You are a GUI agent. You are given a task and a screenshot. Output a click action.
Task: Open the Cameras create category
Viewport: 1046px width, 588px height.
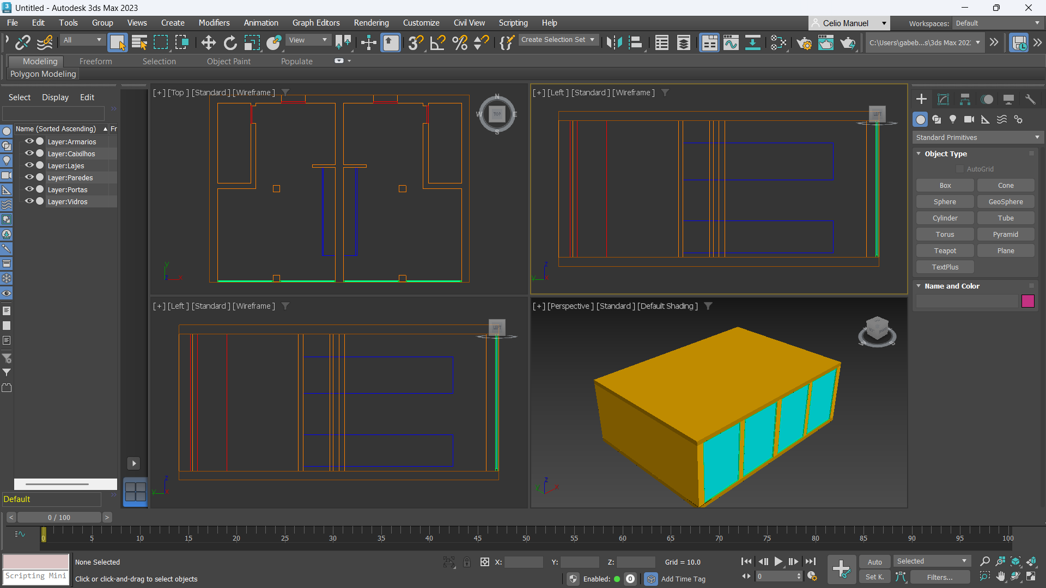969,119
